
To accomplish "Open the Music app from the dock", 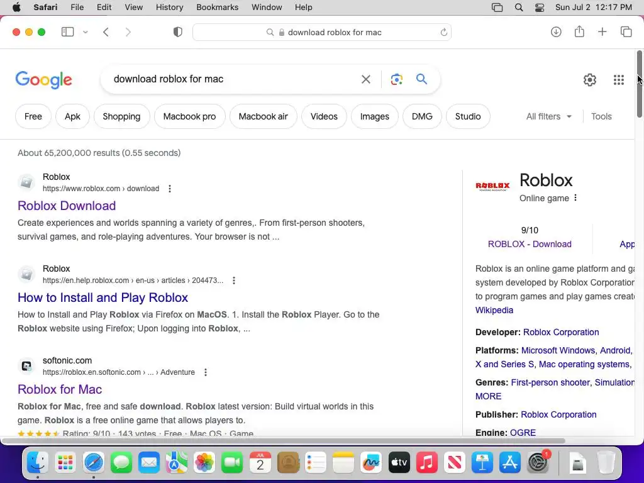I will coord(427,463).
